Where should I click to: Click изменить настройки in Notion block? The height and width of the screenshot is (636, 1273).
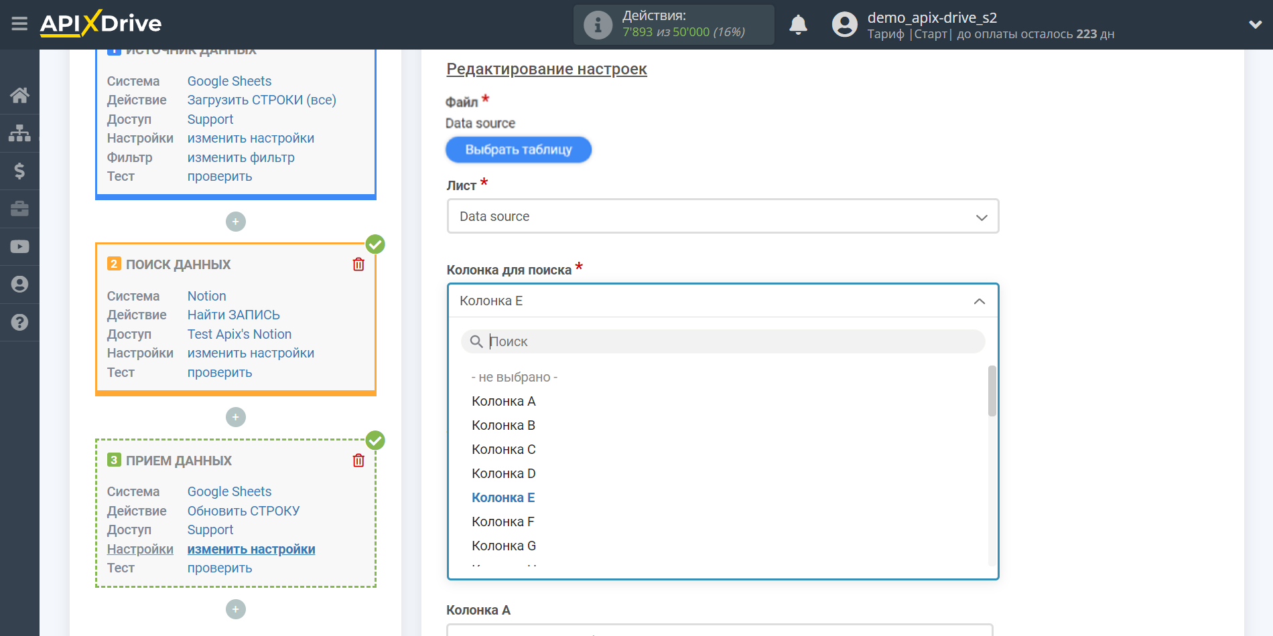(x=251, y=353)
